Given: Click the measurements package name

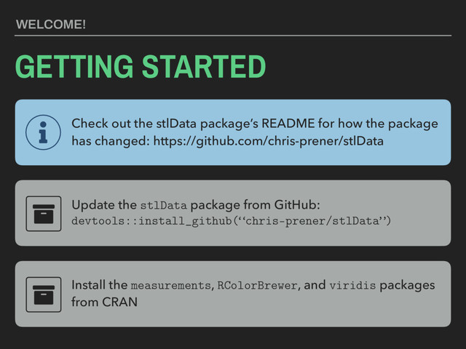Looking at the screenshot, I should click(170, 285).
